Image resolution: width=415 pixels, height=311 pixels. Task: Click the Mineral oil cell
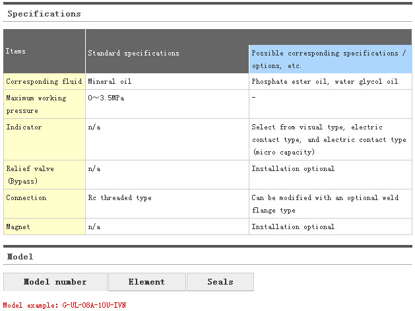[110, 81]
